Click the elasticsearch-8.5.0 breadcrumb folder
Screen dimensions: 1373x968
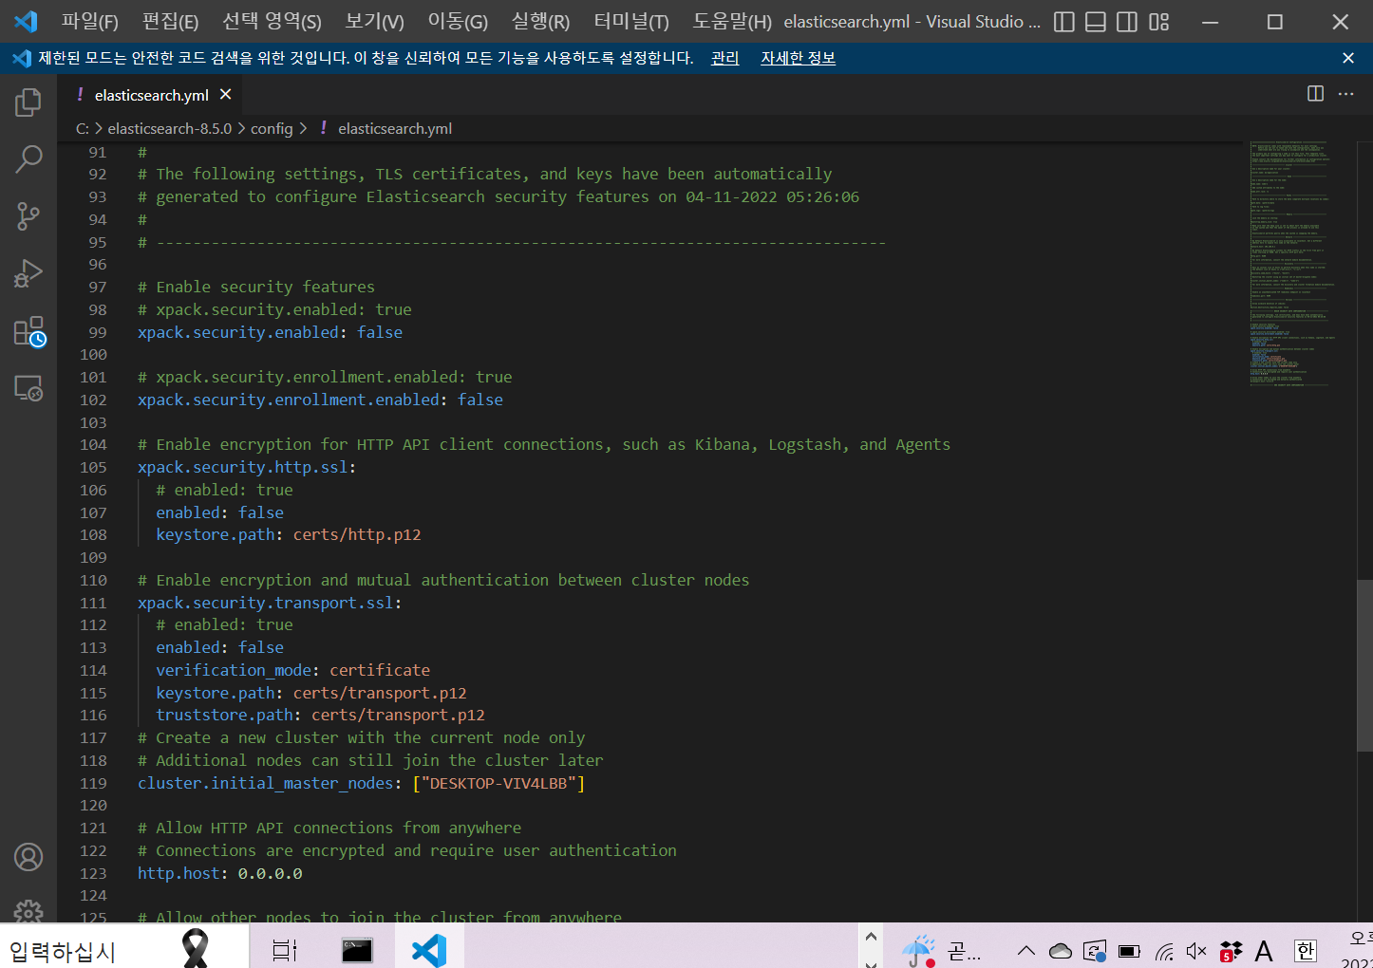pyautogui.click(x=169, y=128)
